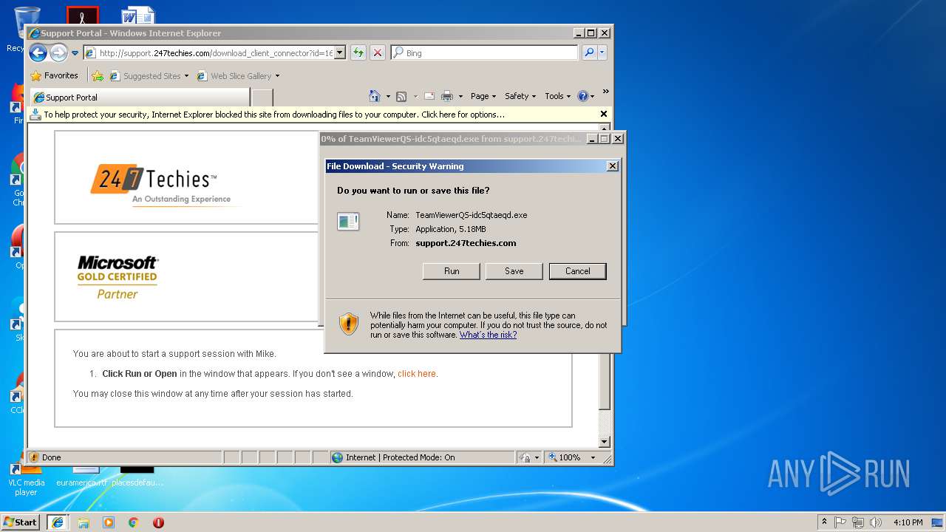946x532 pixels.
Task: Open a new blank tab
Action: (262, 98)
